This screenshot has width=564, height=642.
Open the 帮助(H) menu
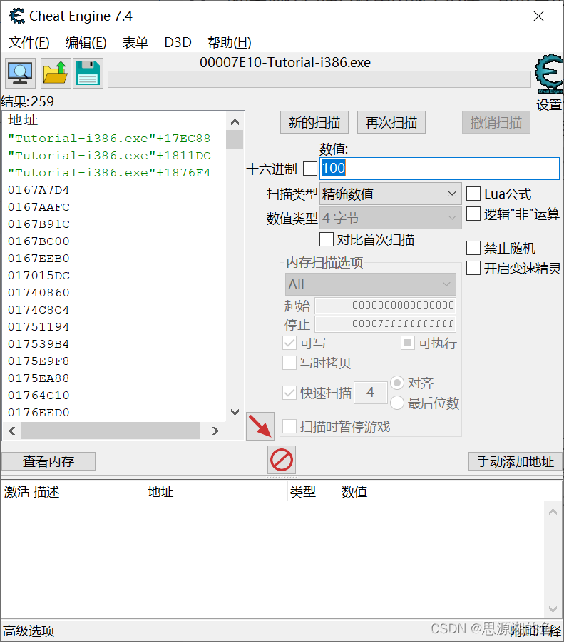pos(230,43)
